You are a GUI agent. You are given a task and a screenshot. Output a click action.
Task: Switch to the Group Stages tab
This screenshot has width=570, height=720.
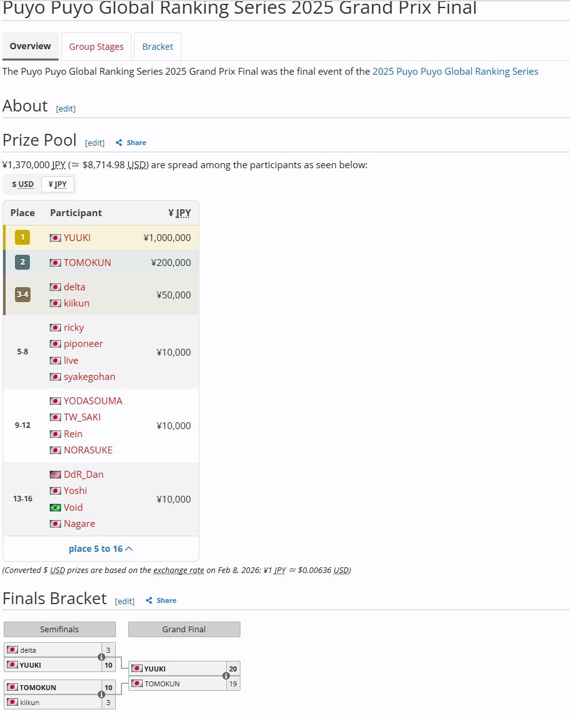(x=96, y=47)
